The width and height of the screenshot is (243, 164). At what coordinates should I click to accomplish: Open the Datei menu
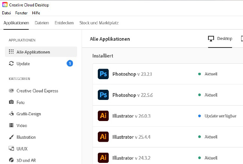(x=6, y=13)
